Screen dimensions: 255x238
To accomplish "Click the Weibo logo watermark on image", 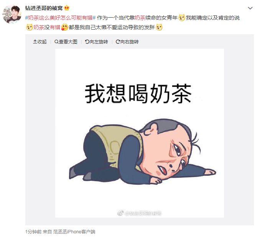I will [x=120, y=213].
